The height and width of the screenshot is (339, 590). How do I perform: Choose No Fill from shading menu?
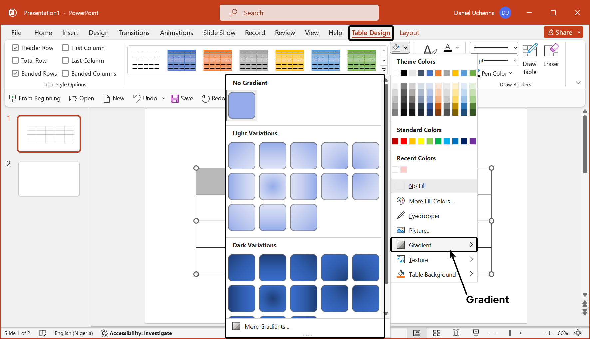click(x=417, y=186)
